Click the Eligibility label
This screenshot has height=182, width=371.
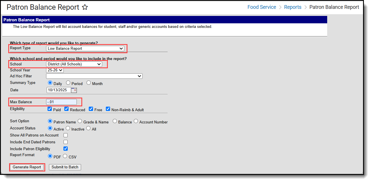[x=17, y=109]
